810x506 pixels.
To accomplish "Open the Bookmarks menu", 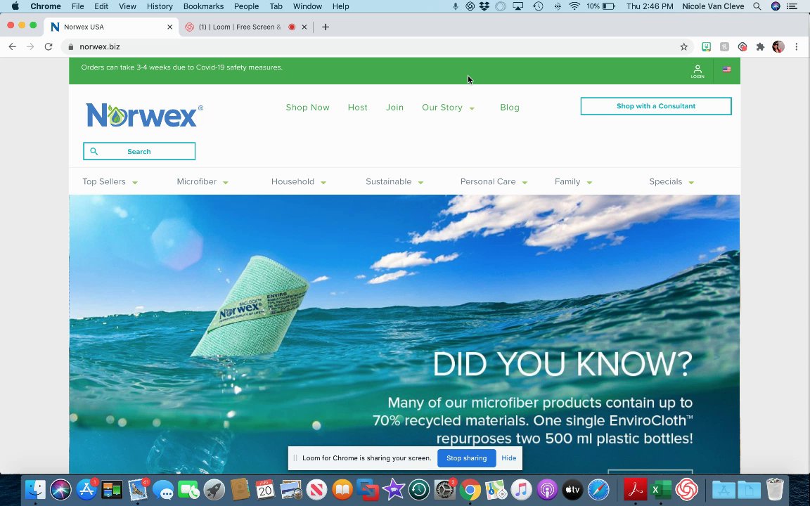I will click(203, 6).
